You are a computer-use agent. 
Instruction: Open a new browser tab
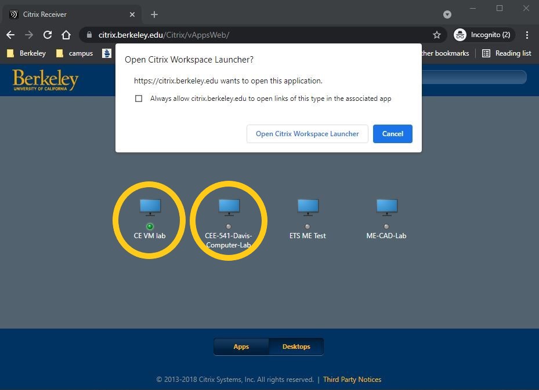[x=154, y=14]
